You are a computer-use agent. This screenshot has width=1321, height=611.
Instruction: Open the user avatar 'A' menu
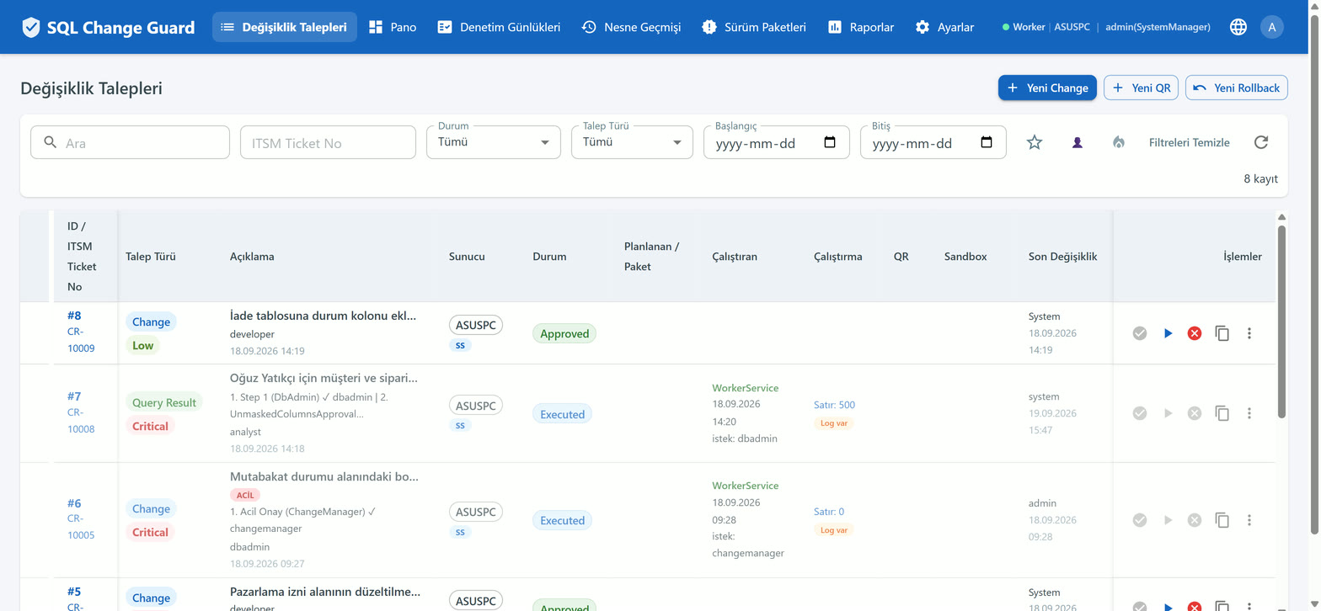[1272, 27]
